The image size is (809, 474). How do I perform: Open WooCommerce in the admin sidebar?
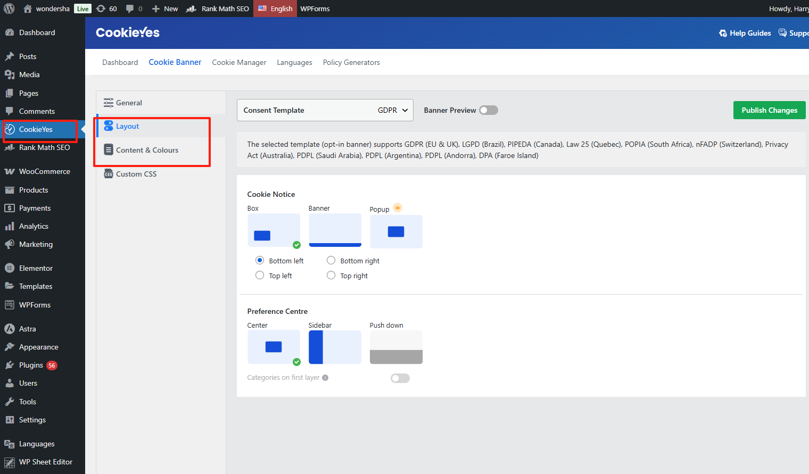(x=44, y=171)
